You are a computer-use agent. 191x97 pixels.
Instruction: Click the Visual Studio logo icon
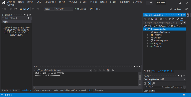4,3
